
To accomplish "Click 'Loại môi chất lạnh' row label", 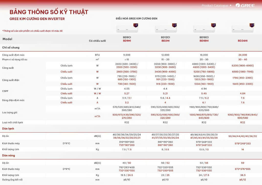I will 13,122.
